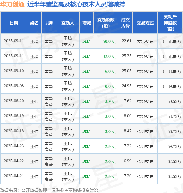Click the average price 17.62
The image size is (183, 193).
pyautogui.click(x=127, y=101)
